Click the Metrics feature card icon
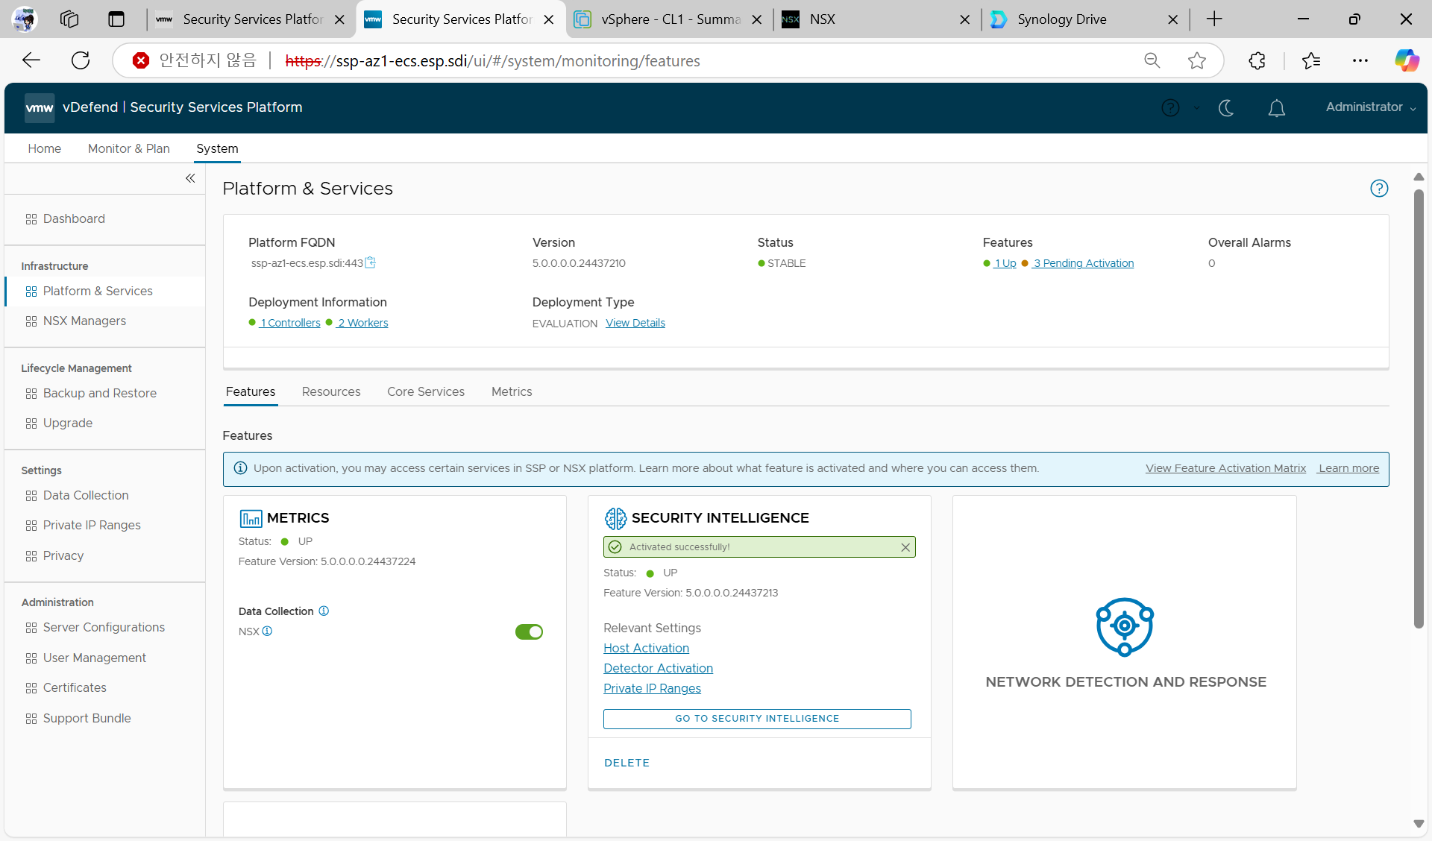 [x=251, y=518]
